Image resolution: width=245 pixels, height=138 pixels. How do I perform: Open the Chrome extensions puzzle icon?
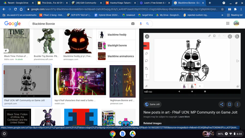pyautogui.click(x=235, y=9)
